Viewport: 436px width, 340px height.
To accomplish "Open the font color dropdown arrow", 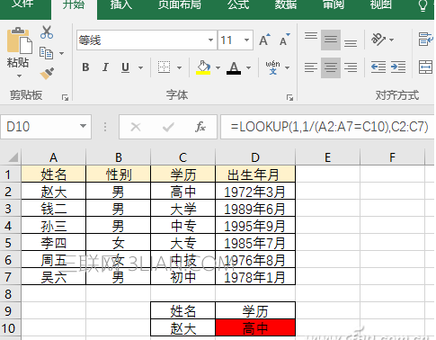I will [x=248, y=67].
